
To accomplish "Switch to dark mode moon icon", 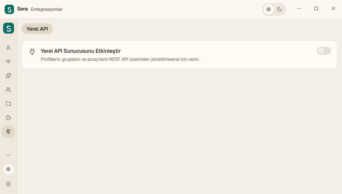I will coord(280,9).
